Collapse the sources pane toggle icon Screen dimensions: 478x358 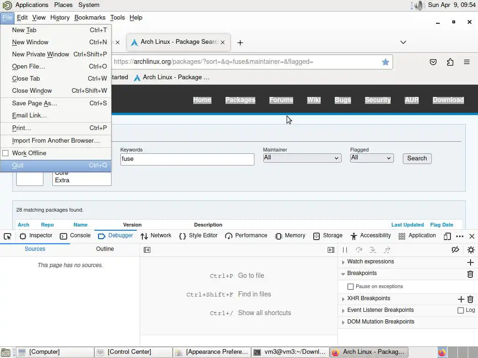pos(147,250)
